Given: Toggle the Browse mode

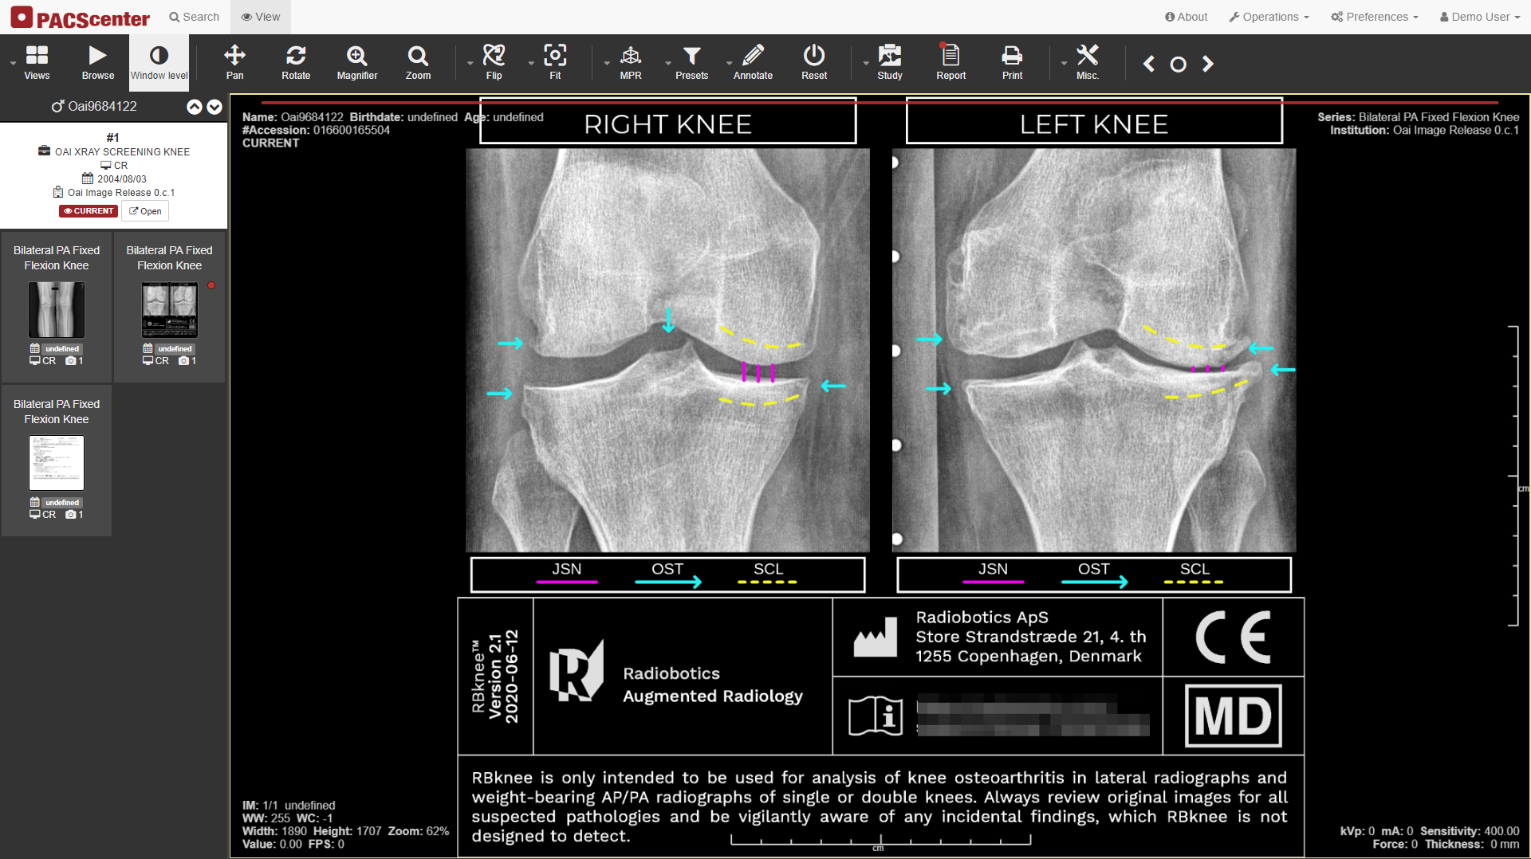Looking at the screenshot, I should (98, 63).
